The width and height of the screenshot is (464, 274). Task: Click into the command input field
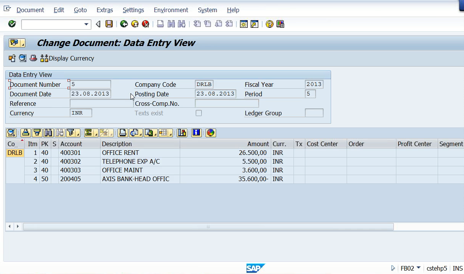click(x=52, y=24)
